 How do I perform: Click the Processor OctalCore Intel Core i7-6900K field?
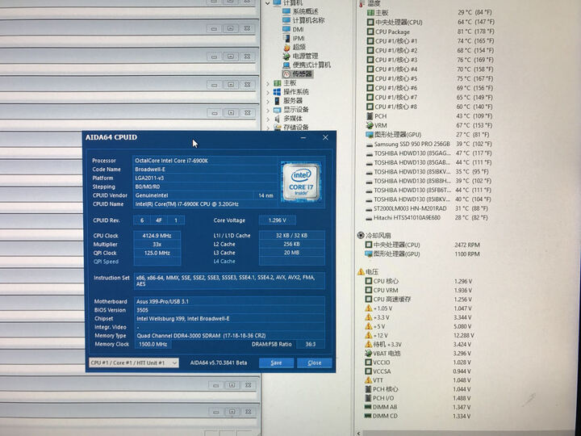coord(205,161)
